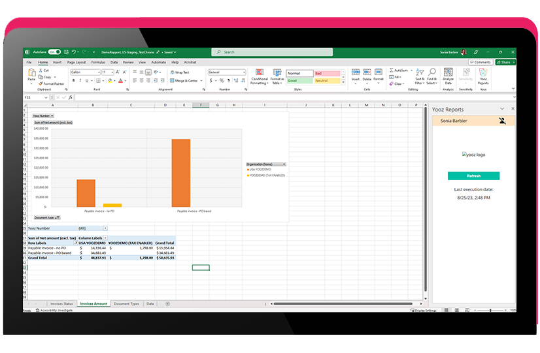Click the Refresh button in Yooz Reports
Viewport: 540px width, 353px height.
pos(473,176)
